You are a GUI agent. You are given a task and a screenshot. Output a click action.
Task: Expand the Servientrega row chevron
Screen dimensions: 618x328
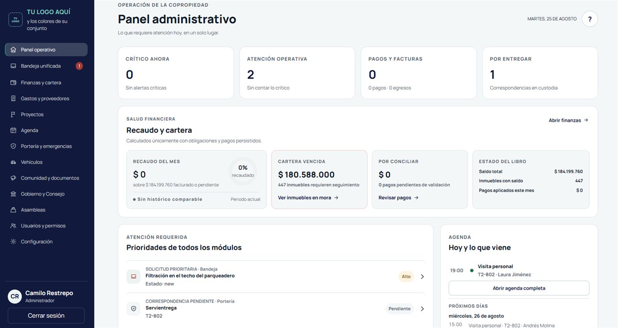(x=422, y=309)
